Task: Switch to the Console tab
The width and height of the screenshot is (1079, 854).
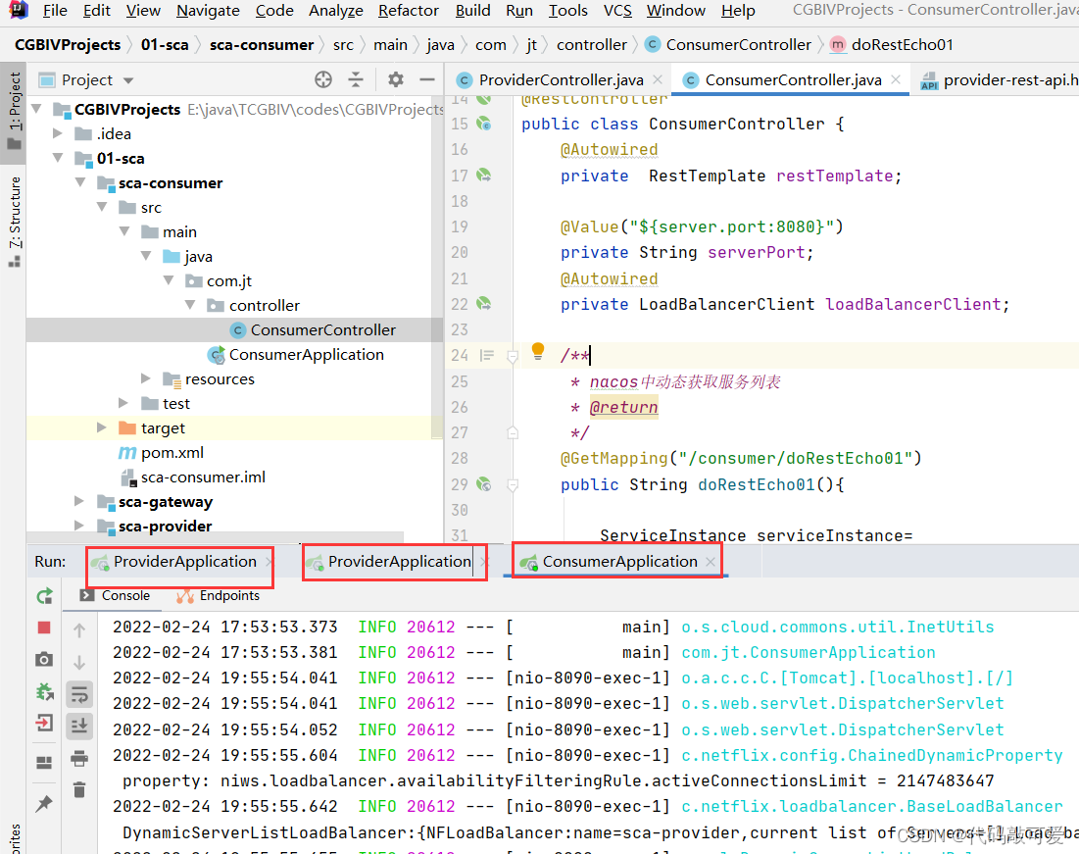Action: tap(115, 596)
